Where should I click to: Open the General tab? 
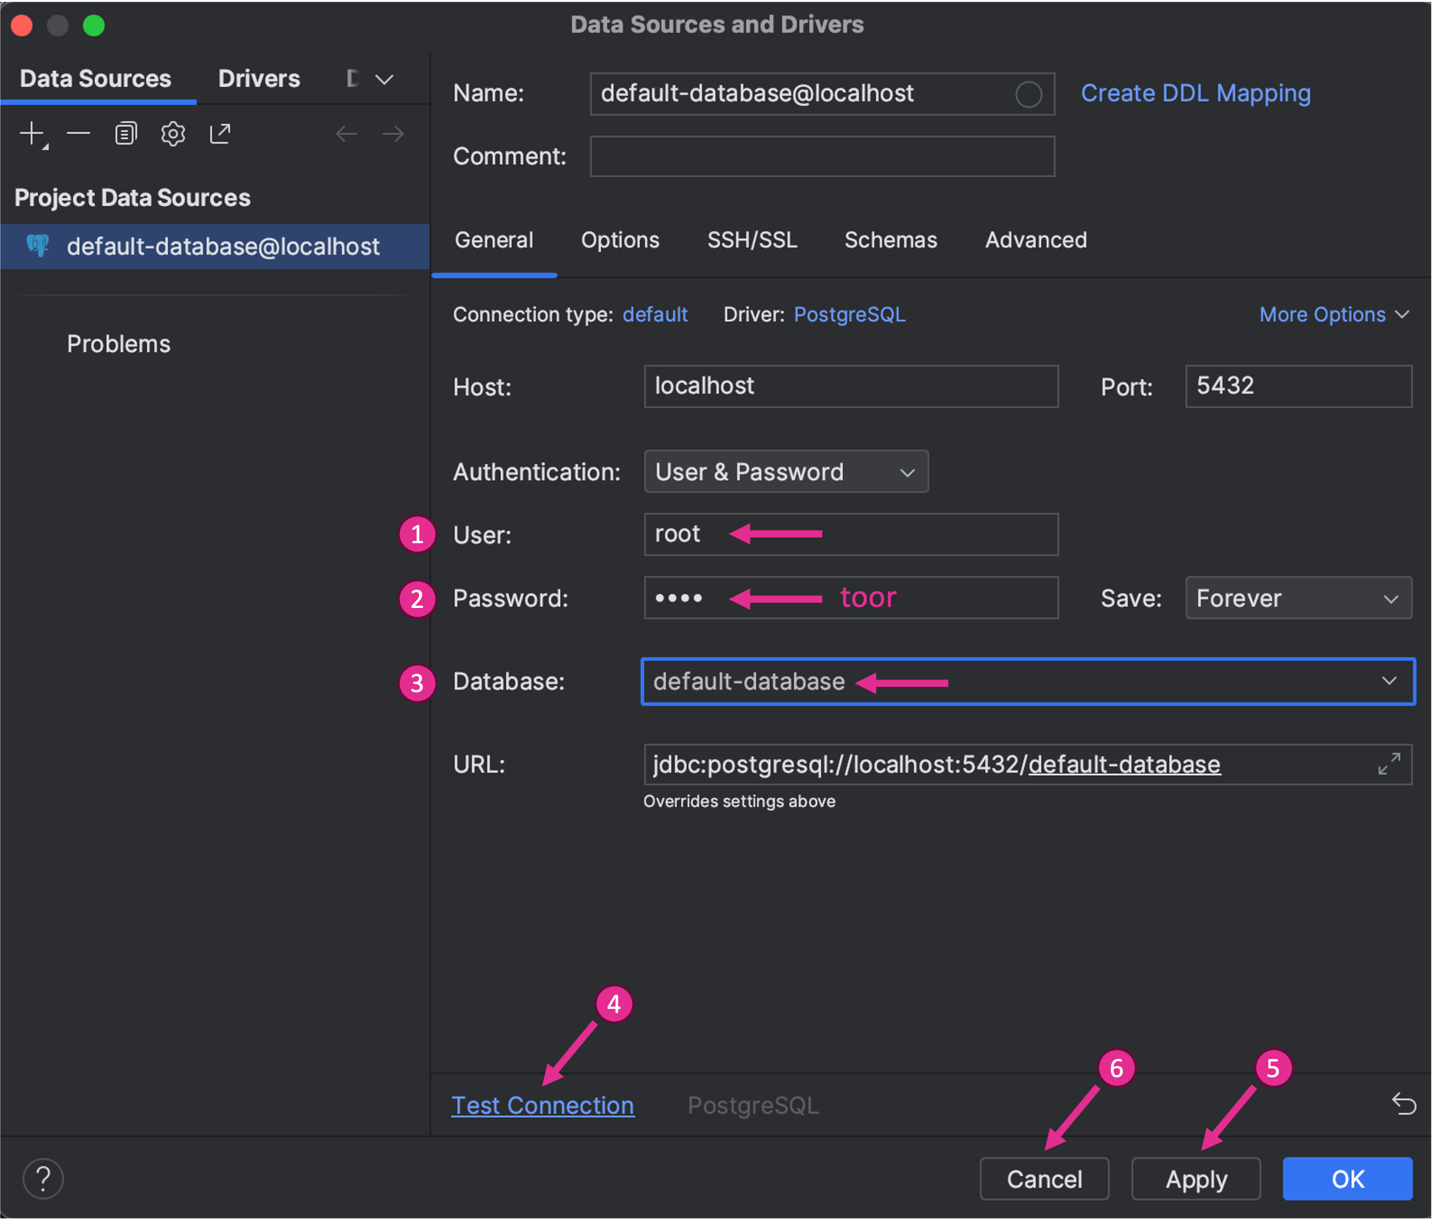(x=494, y=240)
